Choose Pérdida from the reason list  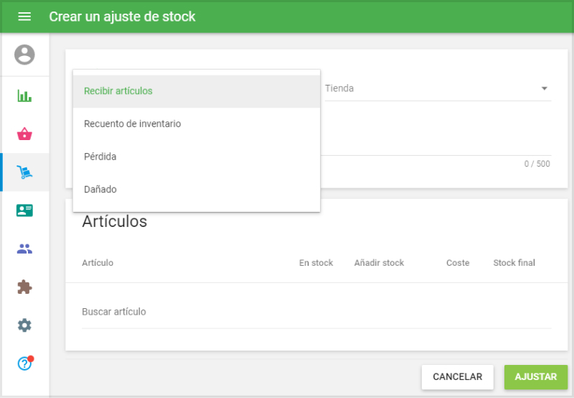(x=197, y=157)
